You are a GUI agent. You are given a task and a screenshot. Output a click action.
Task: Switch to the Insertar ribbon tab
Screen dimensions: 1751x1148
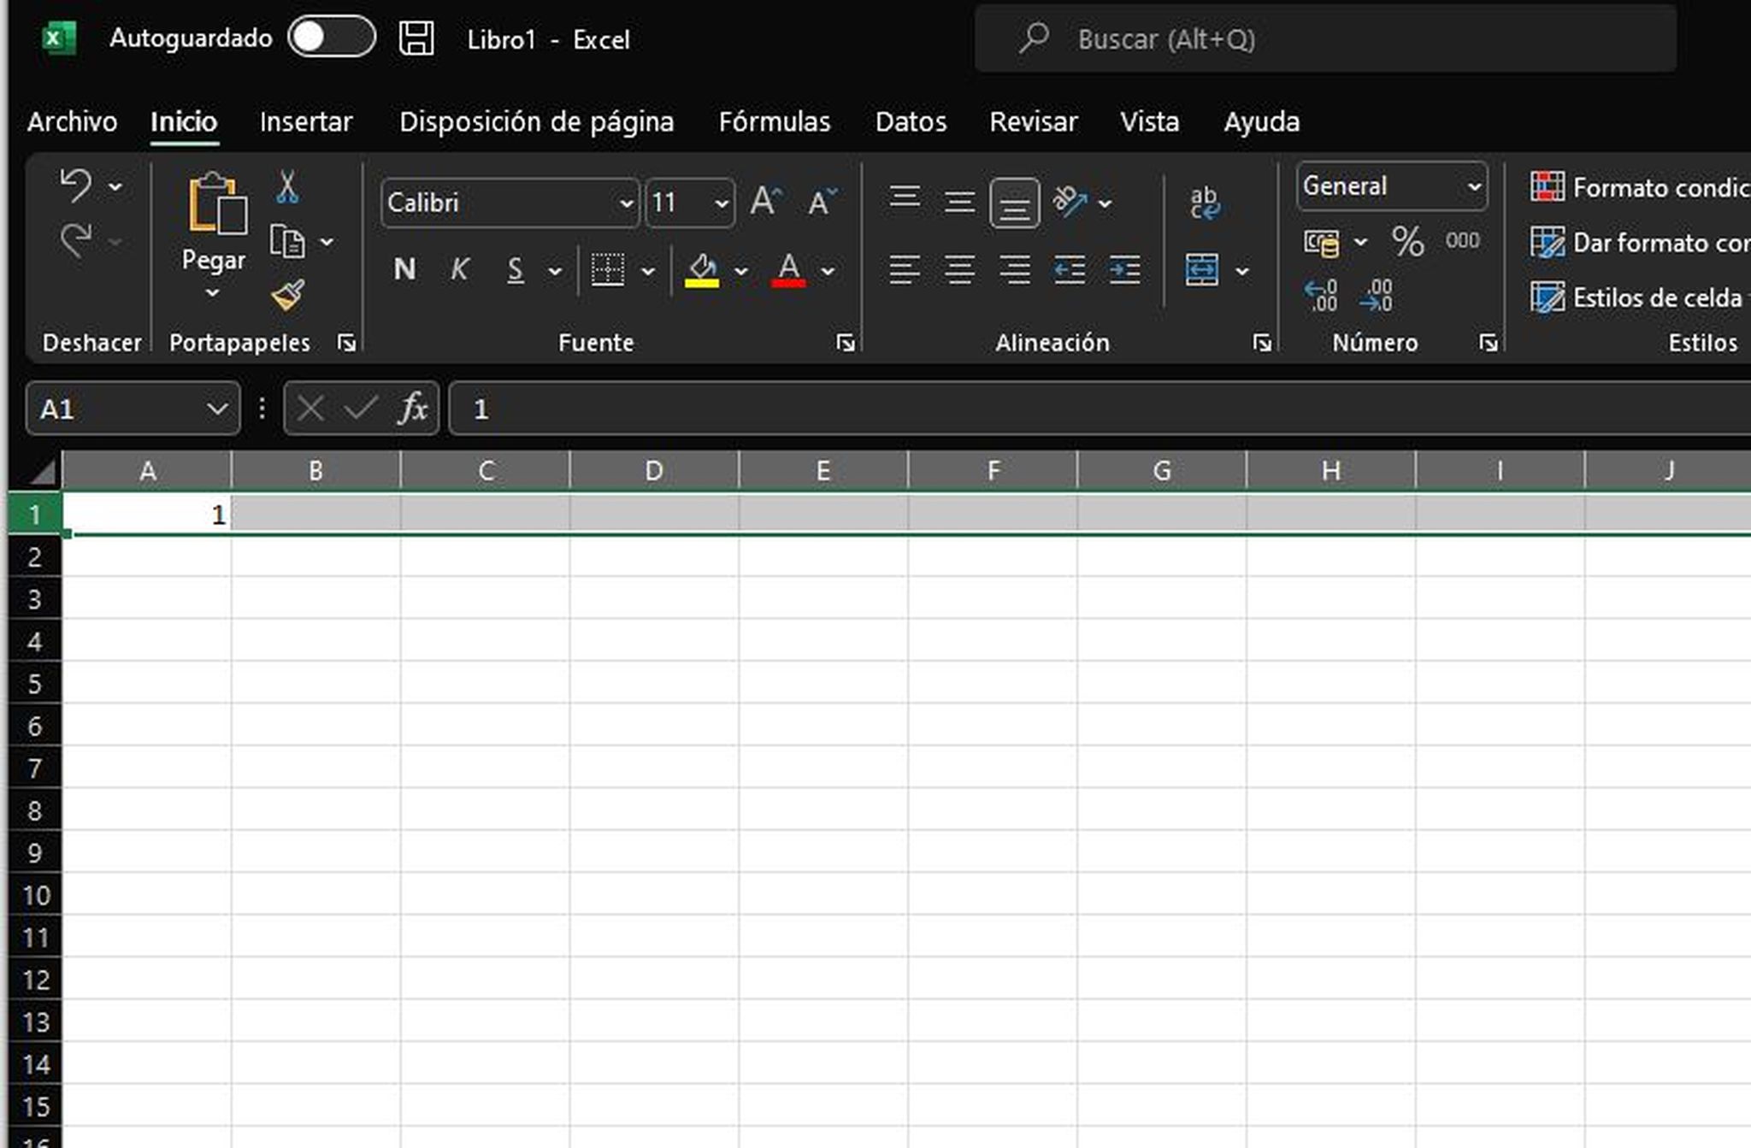pos(305,121)
